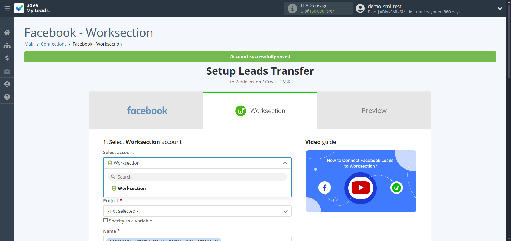511x241 pixels.
Task: Enable Specify as a variable checkbox
Action: [105, 221]
